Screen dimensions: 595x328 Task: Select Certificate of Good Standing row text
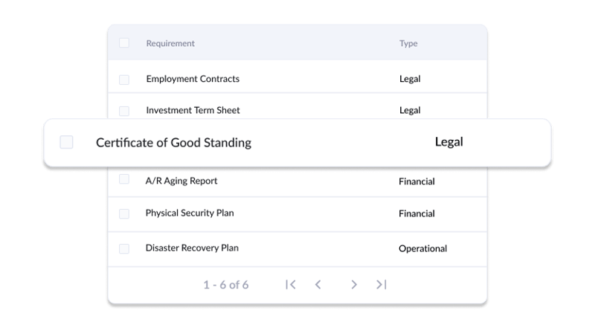173,142
